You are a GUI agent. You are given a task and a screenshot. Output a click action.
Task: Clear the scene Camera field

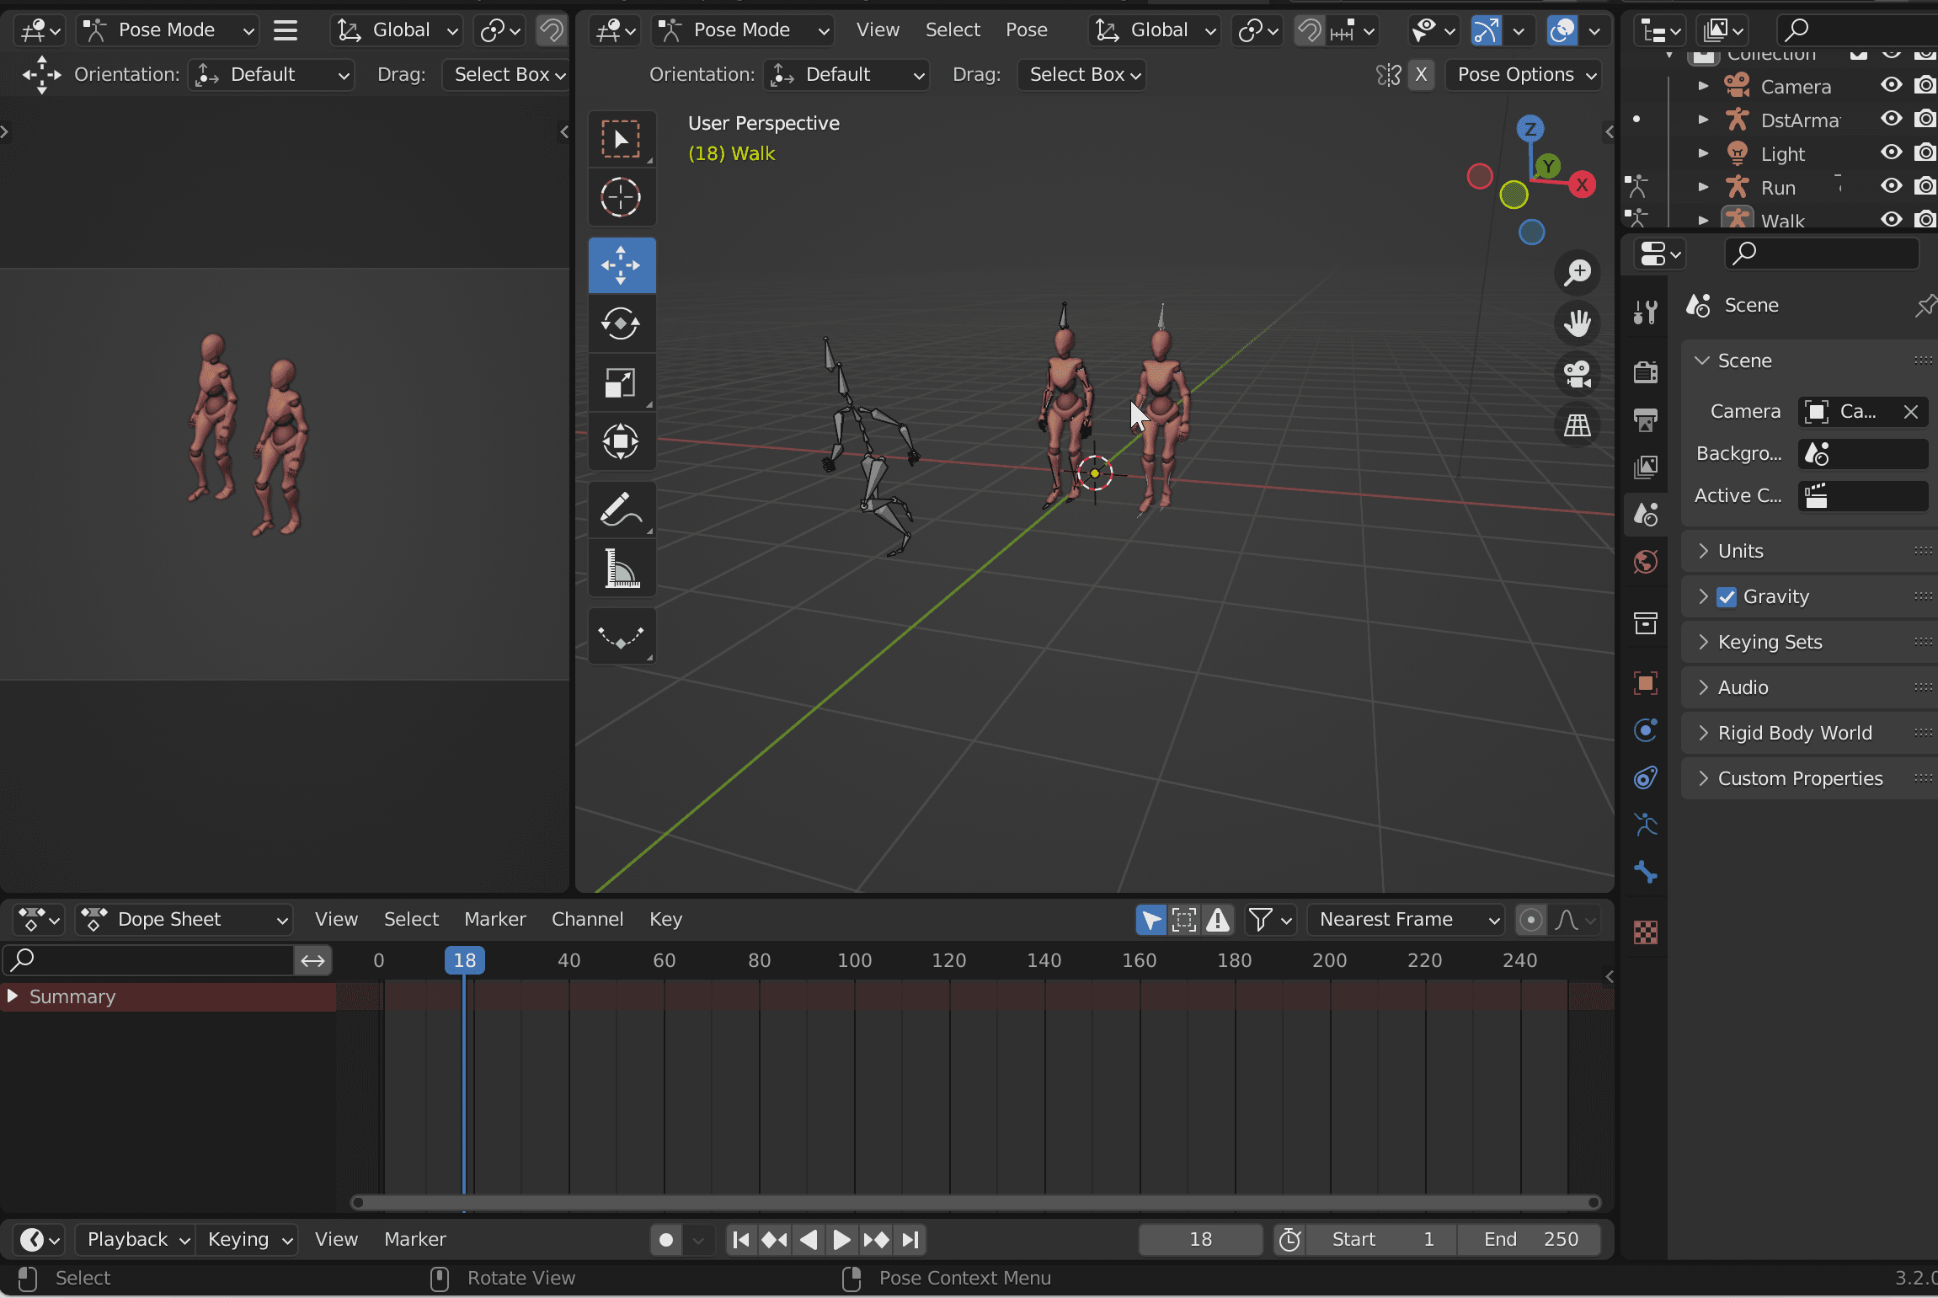(x=1910, y=412)
